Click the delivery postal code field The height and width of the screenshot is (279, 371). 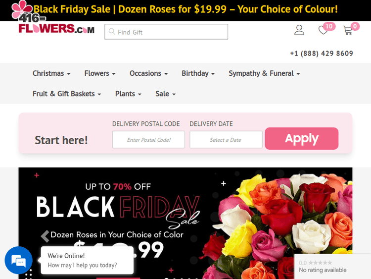(x=148, y=140)
